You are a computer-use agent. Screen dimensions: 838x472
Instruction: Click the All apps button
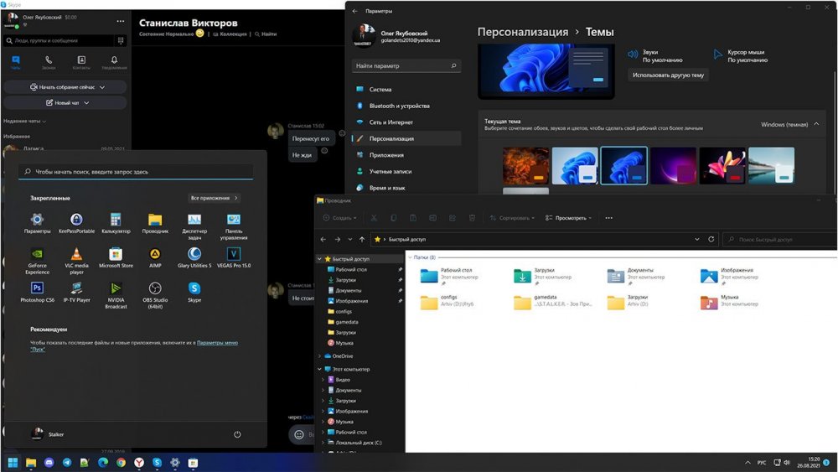click(215, 198)
